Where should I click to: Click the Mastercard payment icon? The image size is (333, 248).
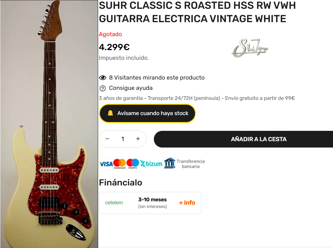coord(119,164)
